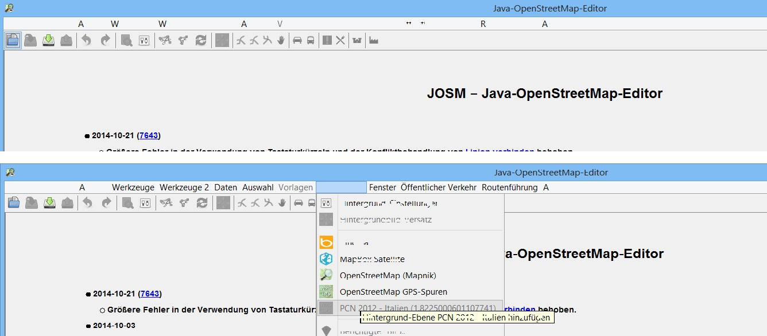The height and width of the screenshot is (336, 767).
Task: Click the Update data refresh icon, upper window
Action: pyautogui.click(x=202, y=40)
